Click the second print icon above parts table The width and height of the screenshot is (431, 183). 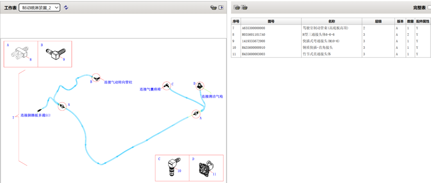tap(244, 7)
